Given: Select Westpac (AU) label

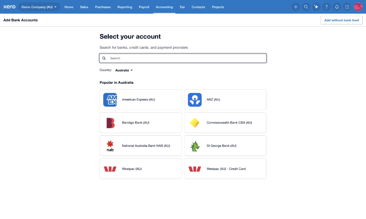Looking at the screenshot, I should coord(131,169).
